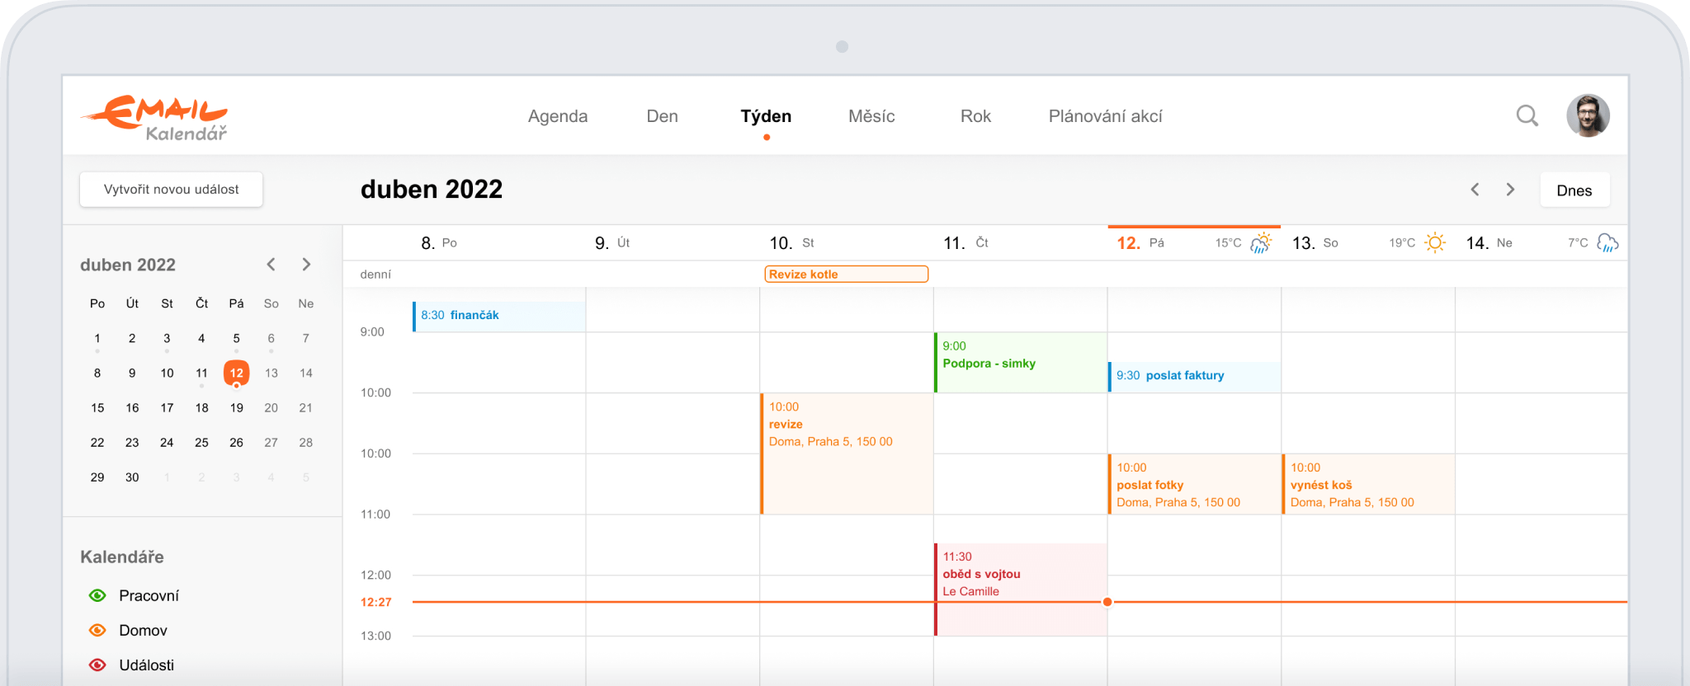Select the Týden view tab

pos(766,116)
